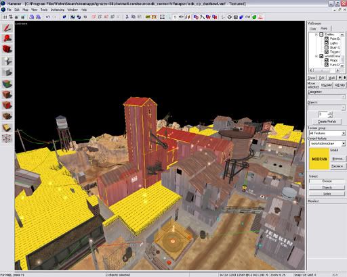Click the green Run Map icon

pos(254,17)
